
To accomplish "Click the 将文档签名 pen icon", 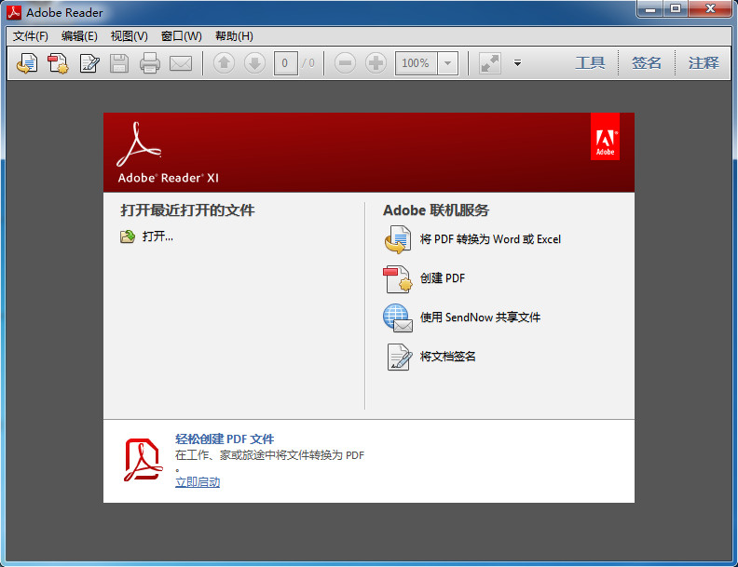I will click(399, 357).
